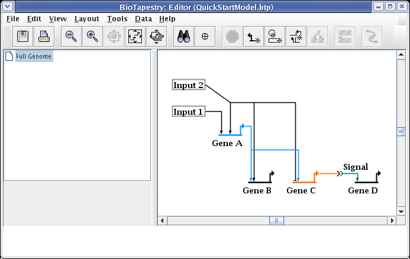The image size is (410, 259).
Task: Click the Save floppy disk icon
Action: [24, 37]
